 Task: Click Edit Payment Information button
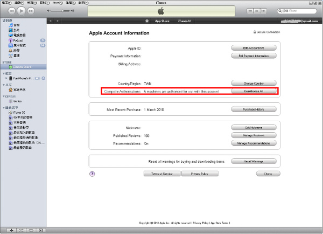pos(254,56)
